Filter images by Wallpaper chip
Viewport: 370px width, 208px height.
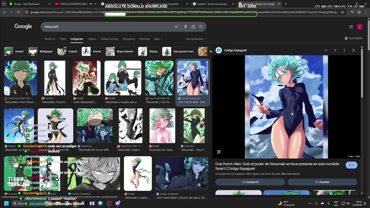(x=42, y=51)
